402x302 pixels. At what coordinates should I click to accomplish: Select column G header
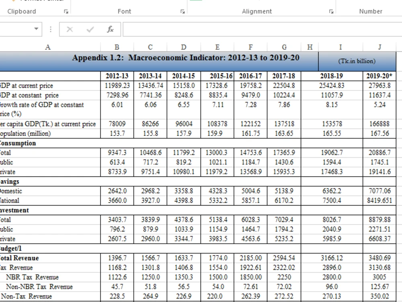(284, 47)
